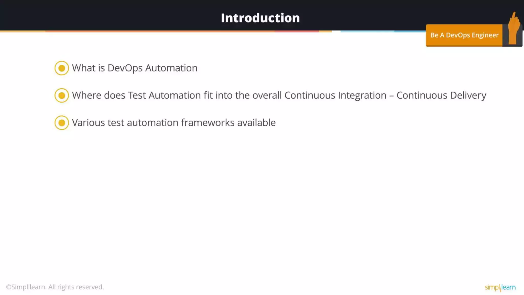Click the Continuous Integration words in second bullet
This screenshot has height=295, width=524.
tap(335, 95)
